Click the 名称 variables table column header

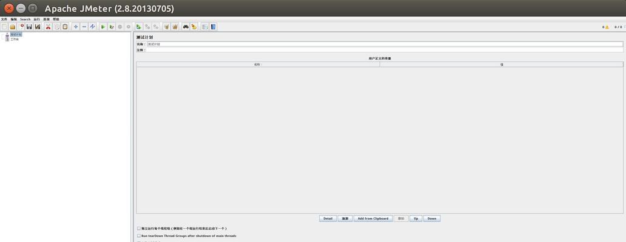tap(258, 64)
